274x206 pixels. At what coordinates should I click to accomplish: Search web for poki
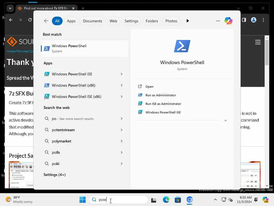(x=85, y=164)
